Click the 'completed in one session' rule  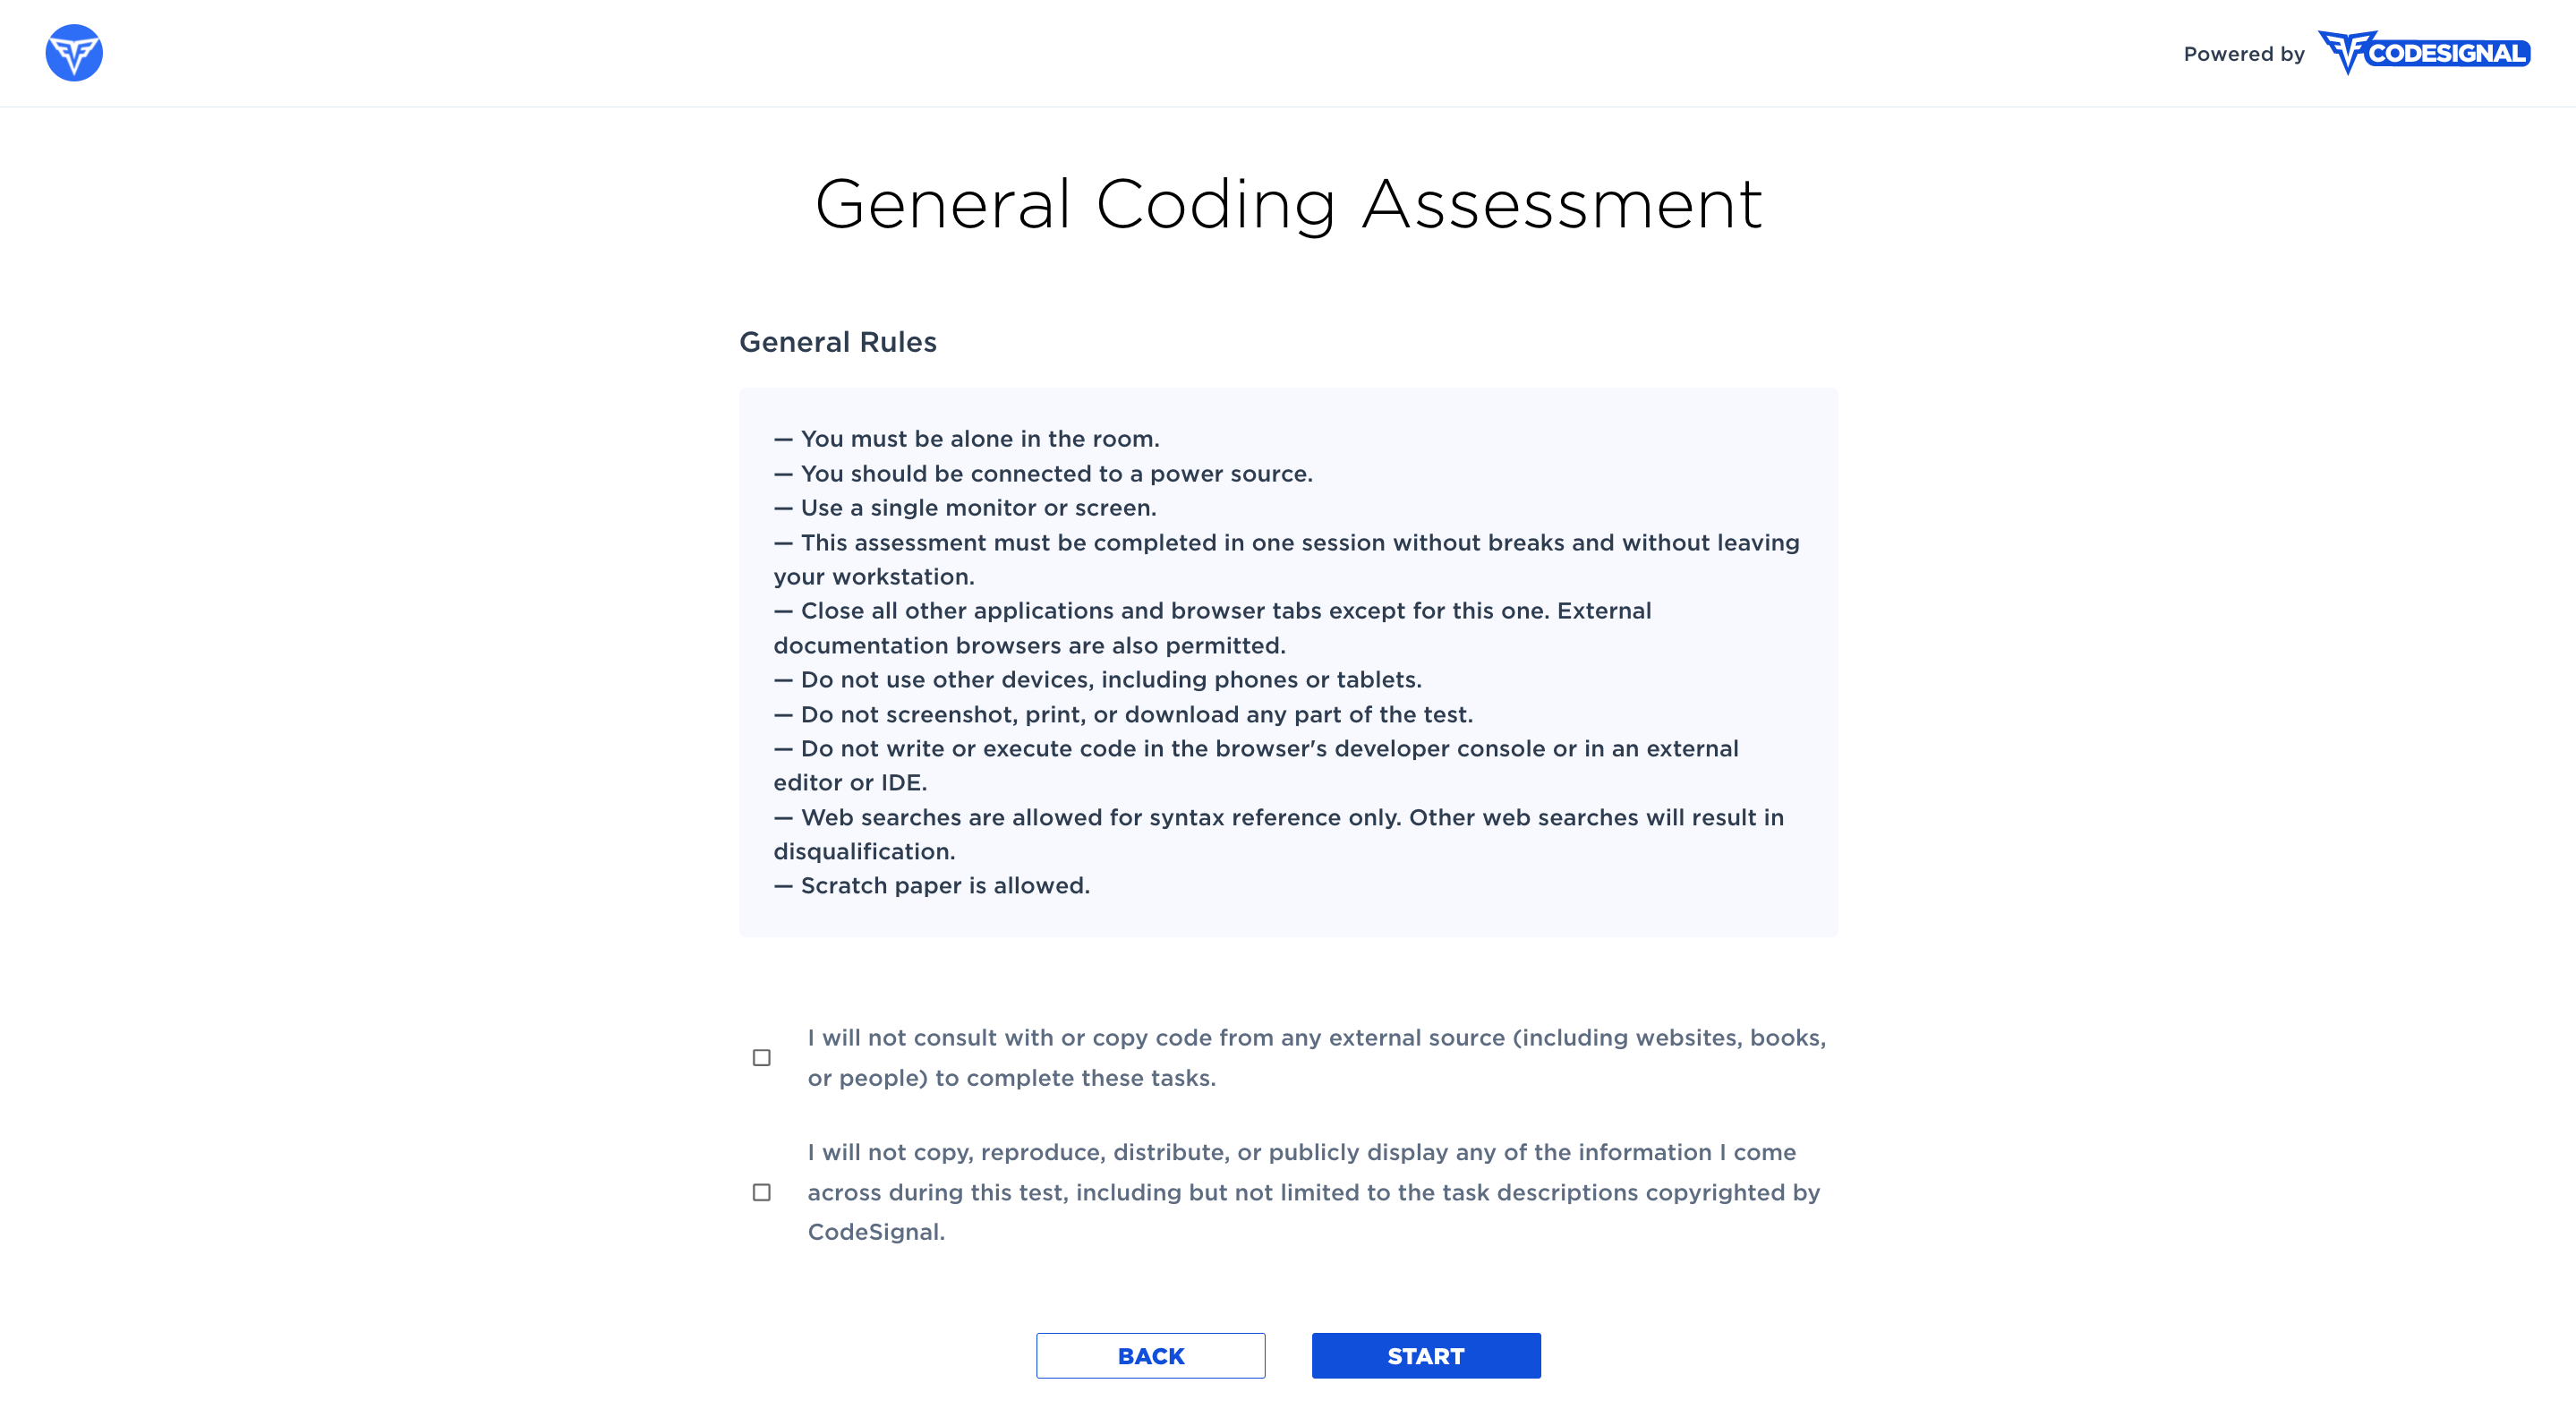click(1286, 560)
